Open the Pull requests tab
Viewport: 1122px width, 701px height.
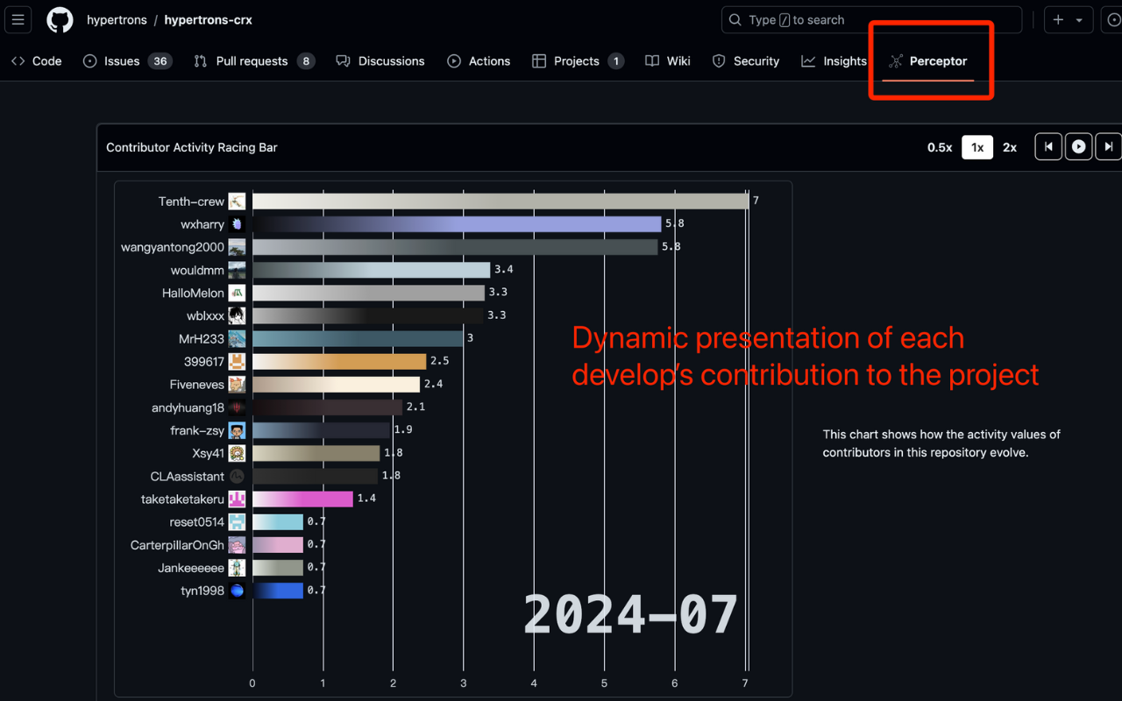pos(254,61)
